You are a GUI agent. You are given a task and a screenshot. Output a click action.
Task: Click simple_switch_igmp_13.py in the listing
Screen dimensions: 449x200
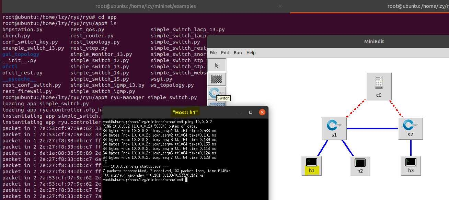tap(107, 85)
